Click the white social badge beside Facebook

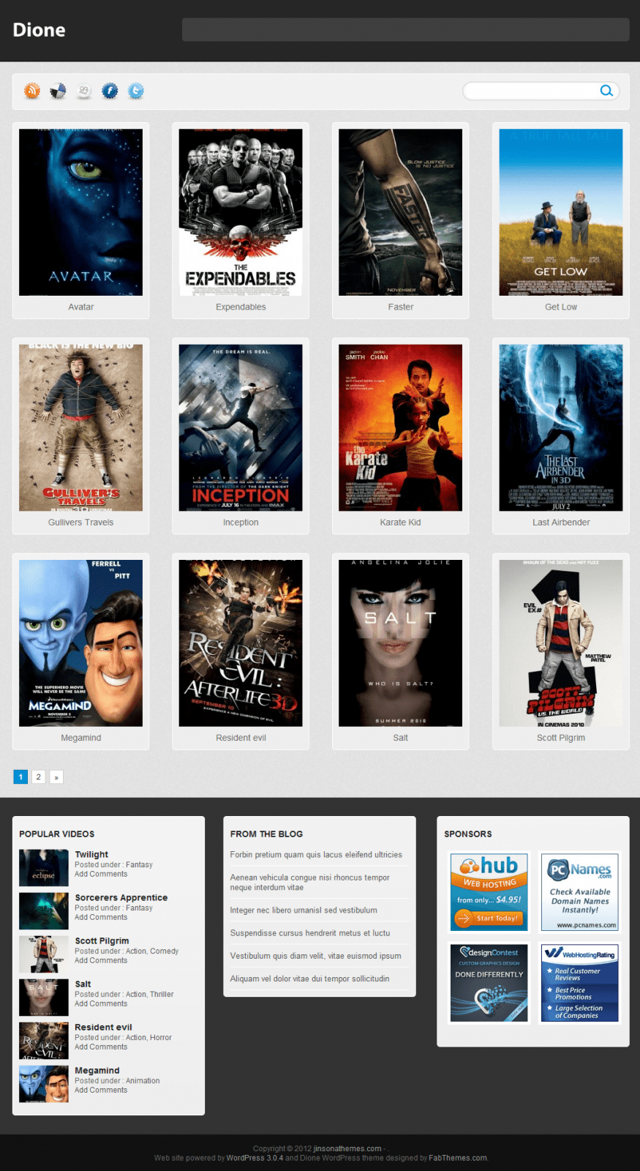(84, 91)
